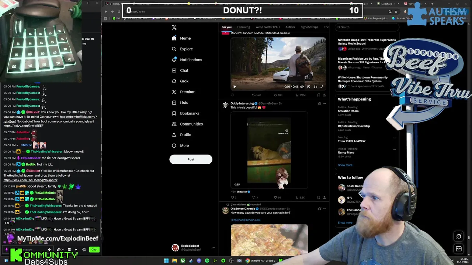Open the Emezator source link
The width and height of the screenshot is (472, 265).
click(243, 192)
